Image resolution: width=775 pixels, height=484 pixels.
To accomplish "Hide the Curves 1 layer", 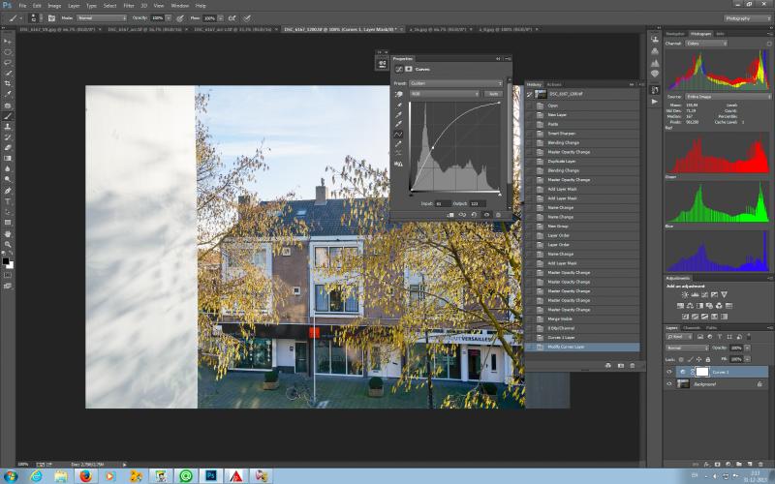I will (x=669, y=372).
